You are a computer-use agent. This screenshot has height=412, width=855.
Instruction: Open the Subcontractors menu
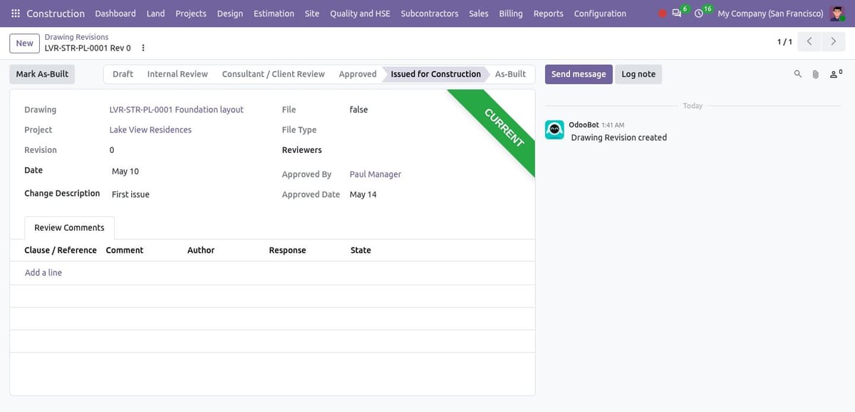pos(430,14)
